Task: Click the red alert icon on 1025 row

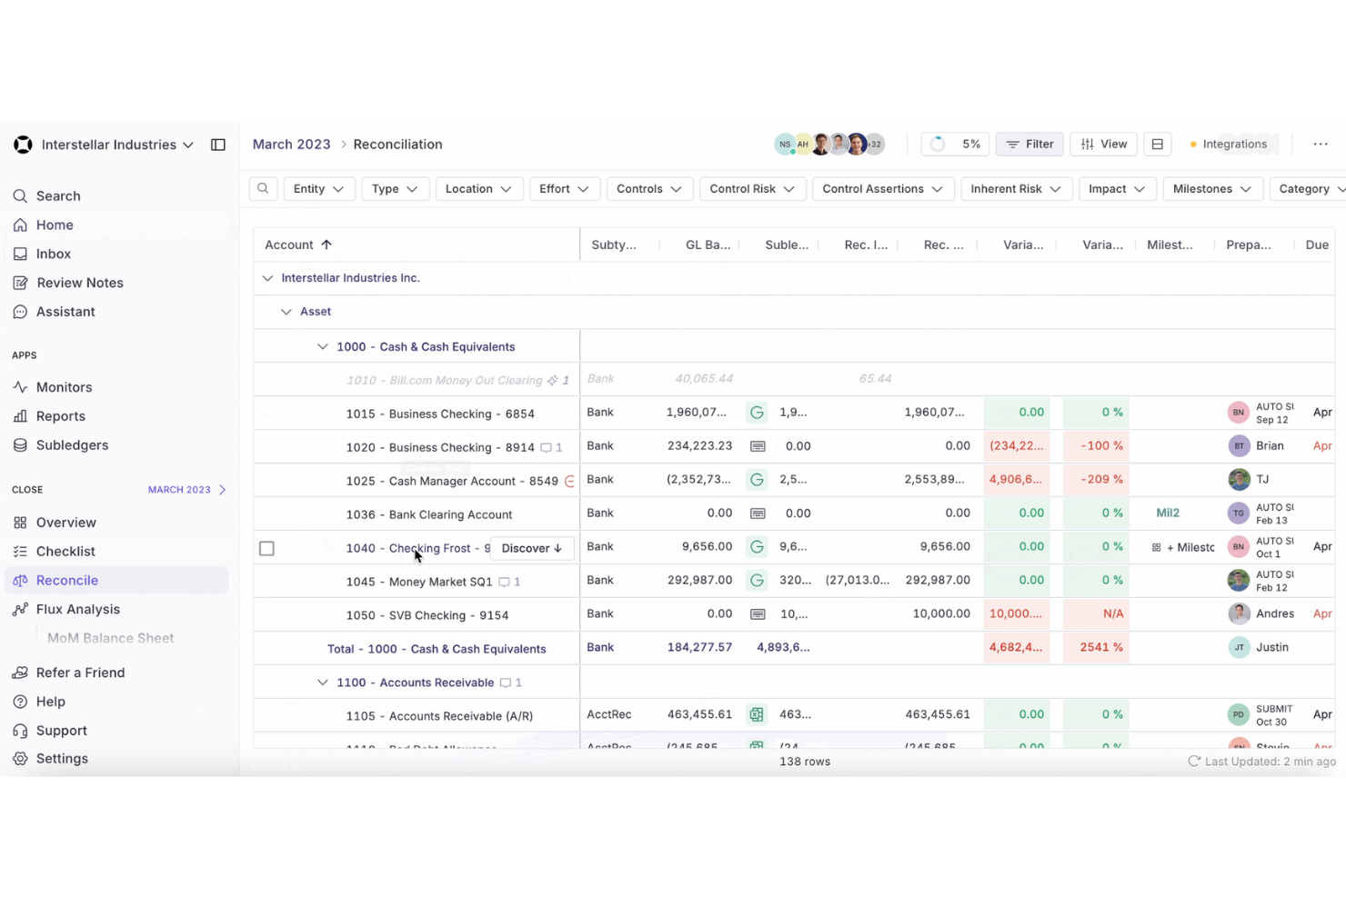Action: (569, 481)
